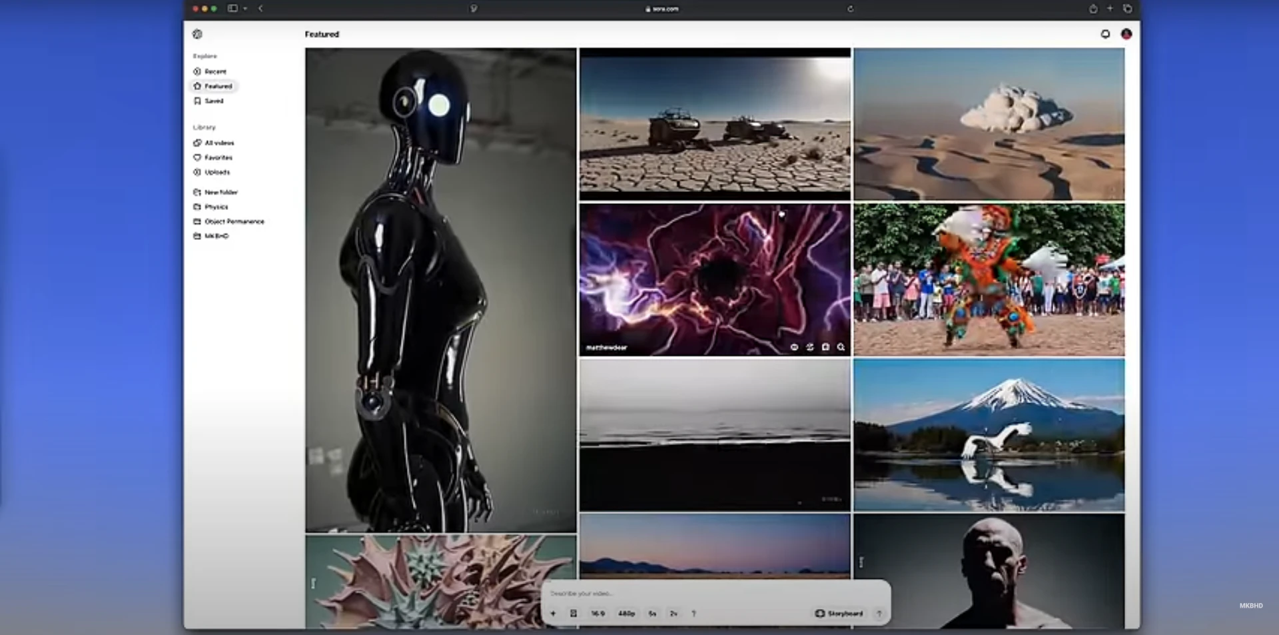
Task: Open the 5s duration selector
Action: pyautogui.click(x=652, y=614)
